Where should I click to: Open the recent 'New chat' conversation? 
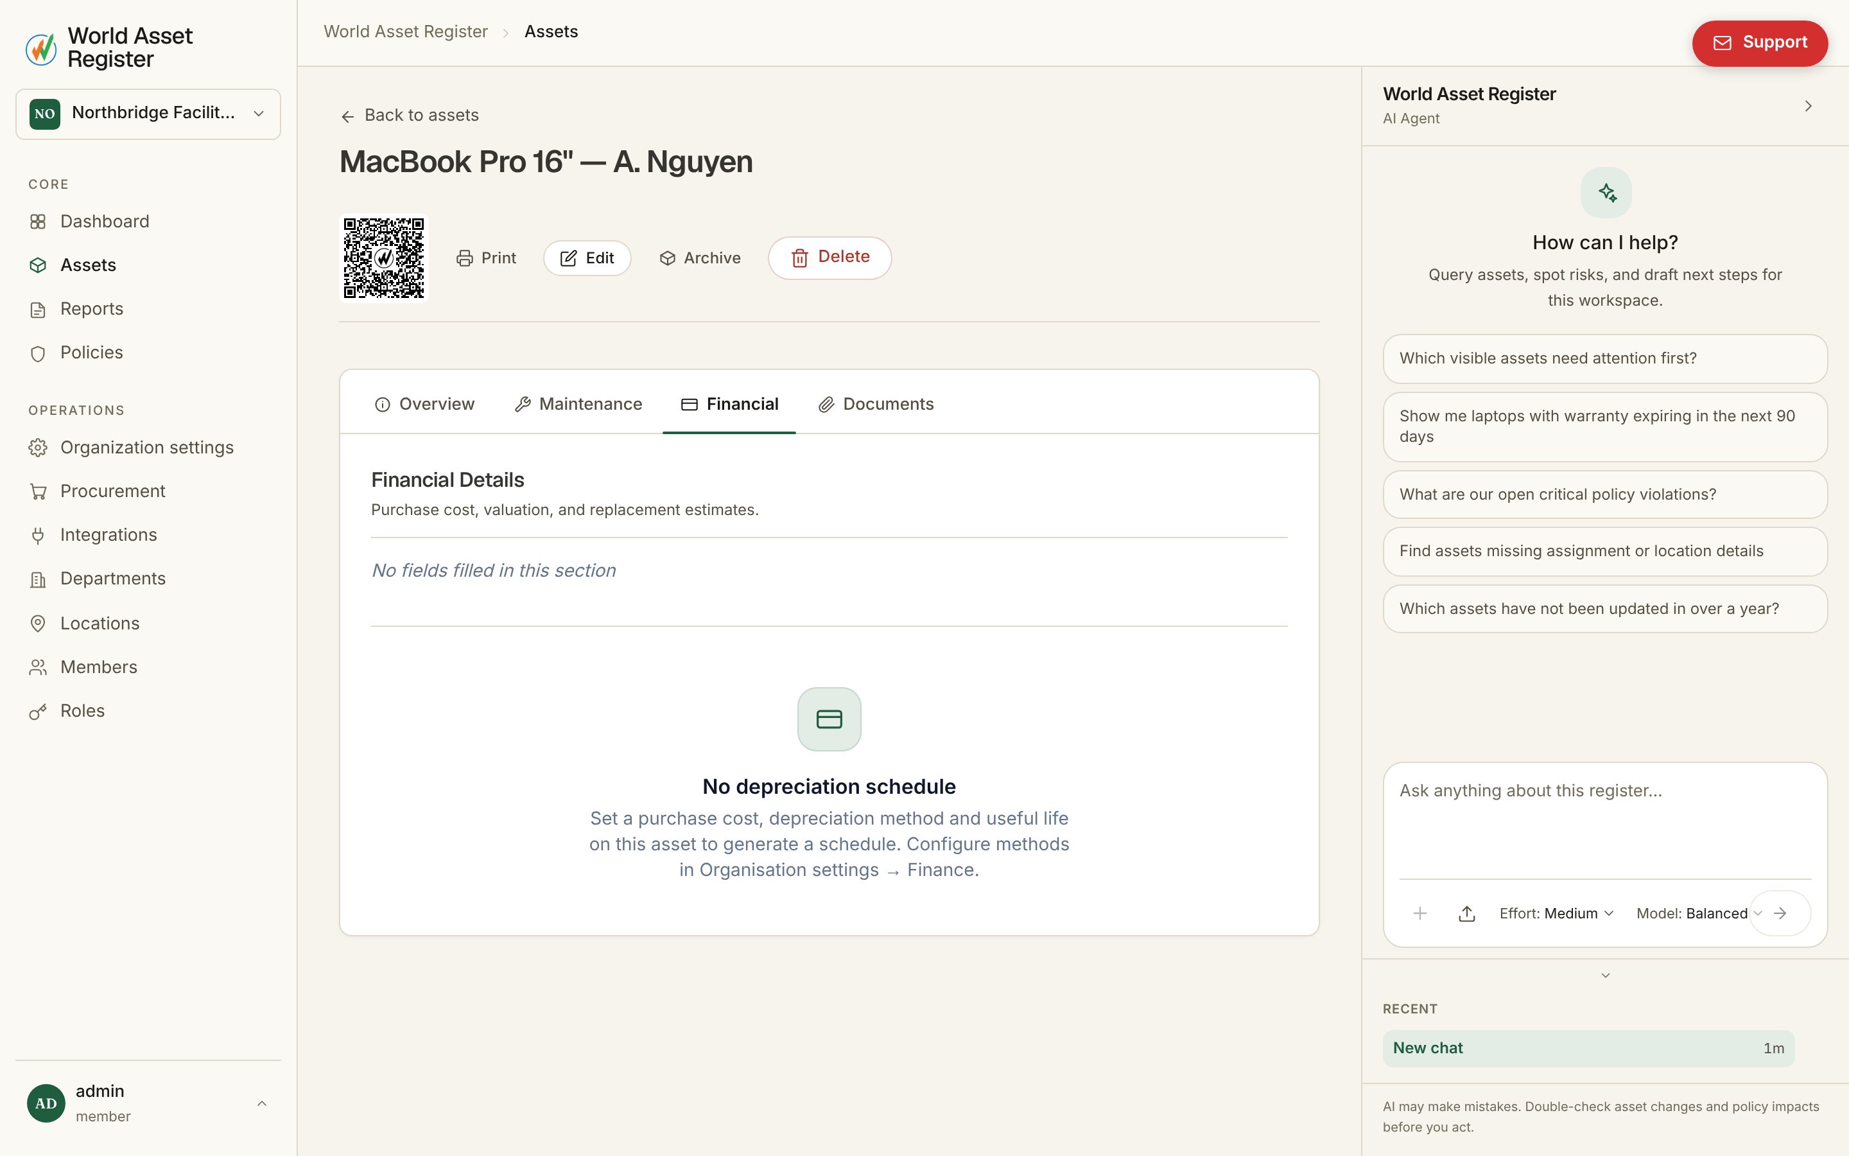[1588, 1048]
